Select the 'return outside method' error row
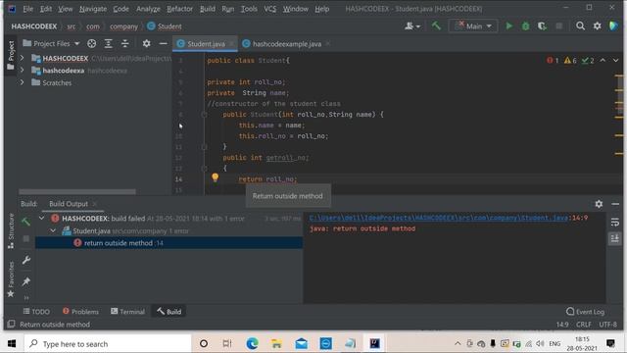Image resolution: width=627 pixels, height=353 pixels. (169, 243)
